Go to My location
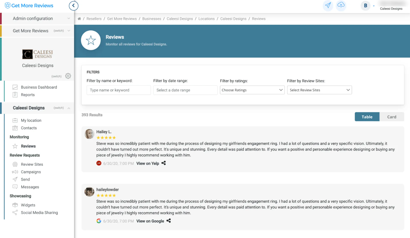The height and width of the screenshot is (238, 410). [x=31, y=120]
